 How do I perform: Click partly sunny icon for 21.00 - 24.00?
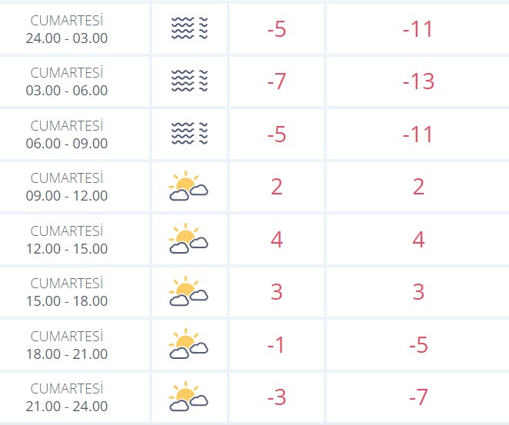coord(188,397)
